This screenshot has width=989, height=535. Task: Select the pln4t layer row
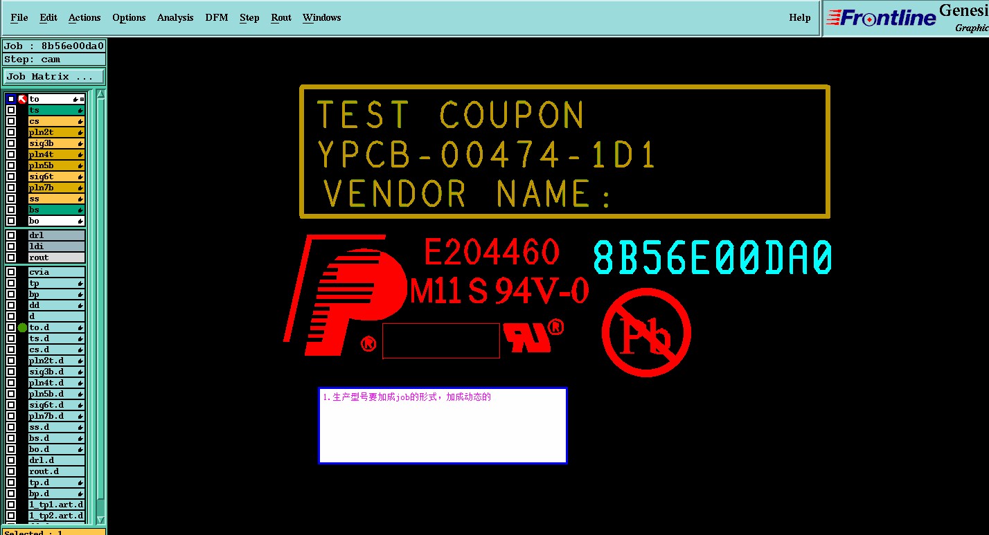tap(56, 154)
